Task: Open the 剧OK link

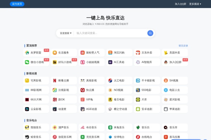Action: tap(64, 99)
